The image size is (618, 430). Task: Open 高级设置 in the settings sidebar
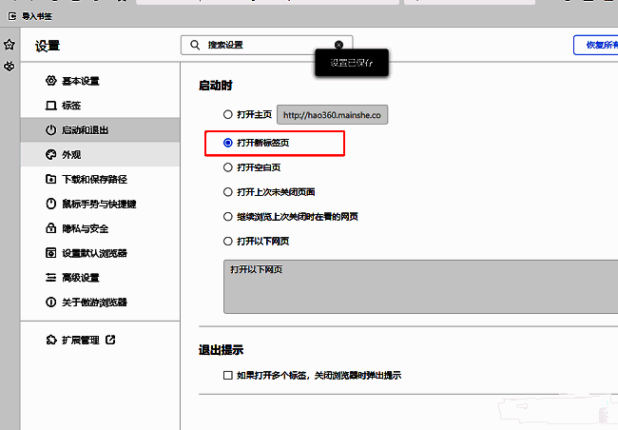pos(80,278)
